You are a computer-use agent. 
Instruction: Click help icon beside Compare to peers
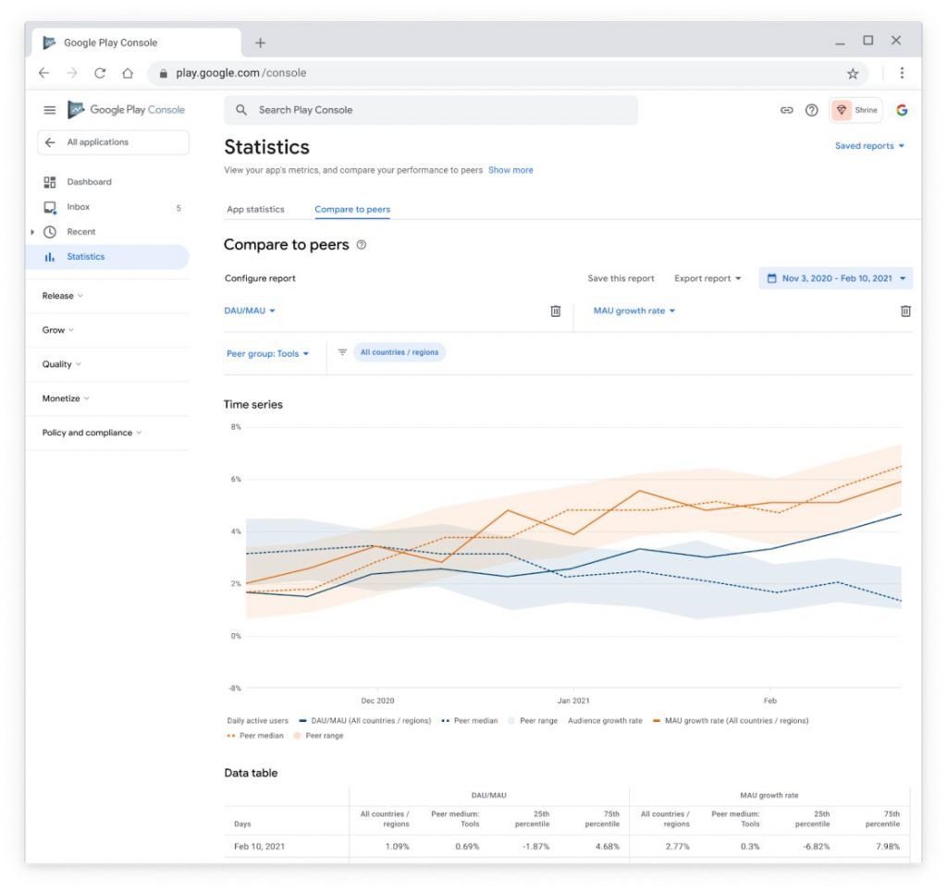click(362, 245)
